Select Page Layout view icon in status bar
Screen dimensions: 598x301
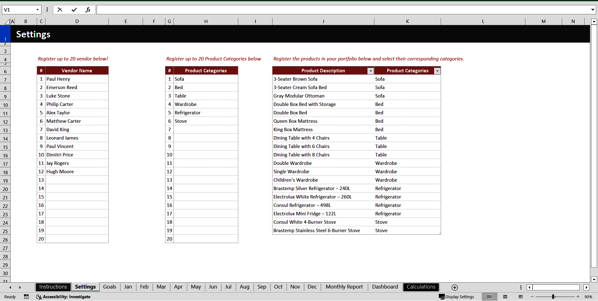click(x=505, y=297)
